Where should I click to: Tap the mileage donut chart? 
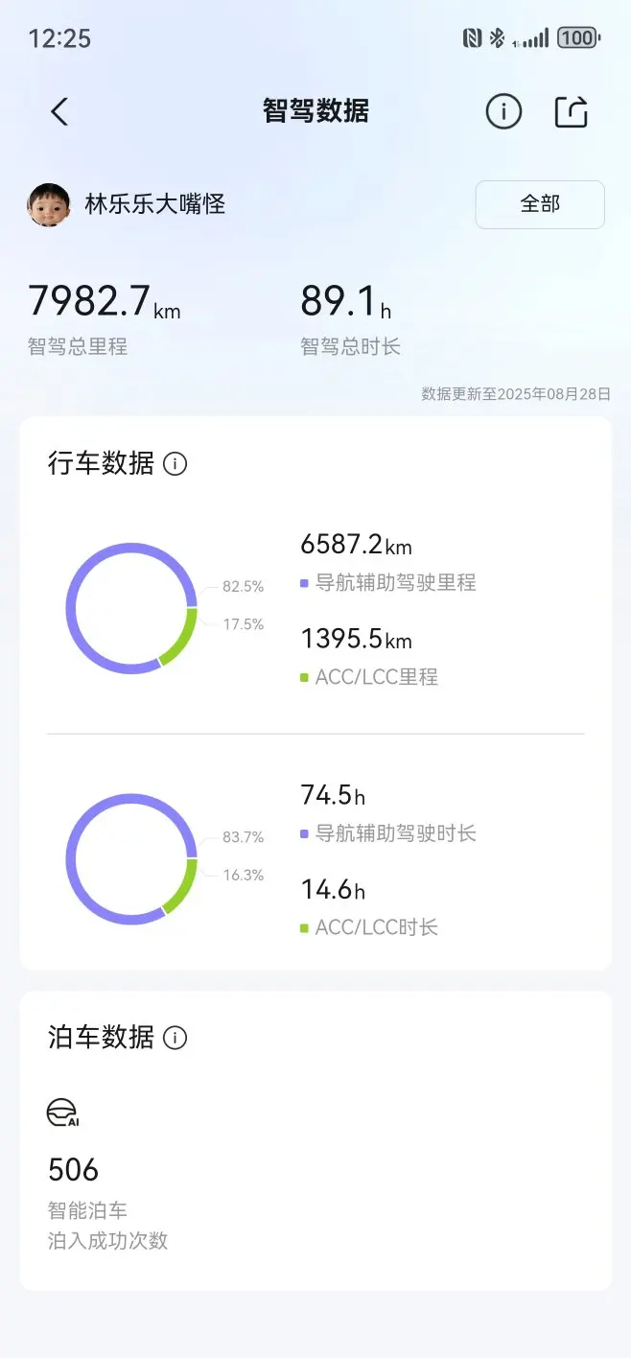tap(131, 608)
